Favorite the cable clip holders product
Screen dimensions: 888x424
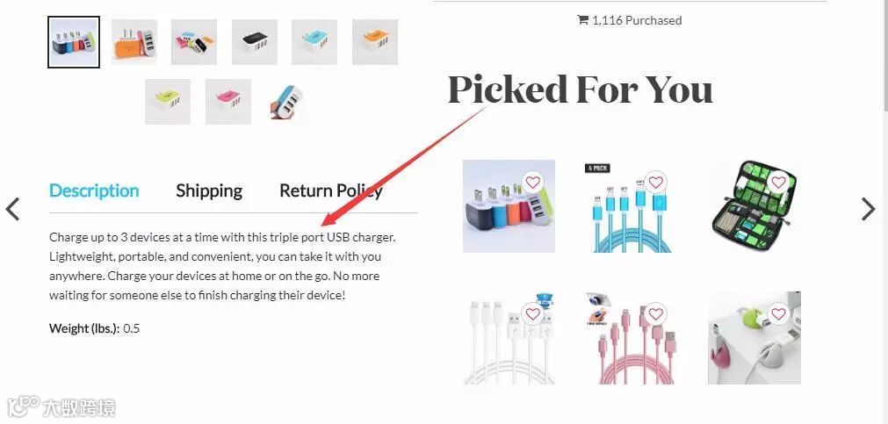[x=779, y=313]
